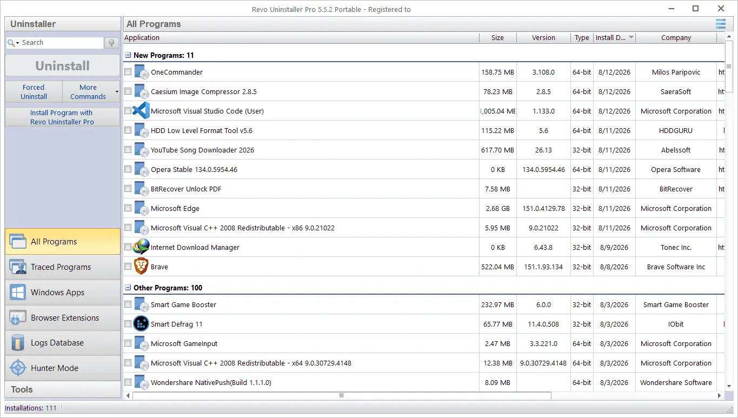The width and height of the screenshot is (738, 418).
Task: Click the large Uninstall button
Action: pyautogui.click(x=63, y=66)
